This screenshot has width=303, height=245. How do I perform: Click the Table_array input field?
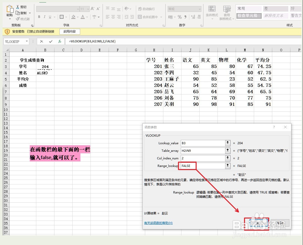click(202, 151)
